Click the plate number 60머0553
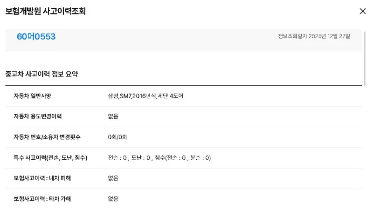Screen dimensions: 373x216 [x=36, y=37]
